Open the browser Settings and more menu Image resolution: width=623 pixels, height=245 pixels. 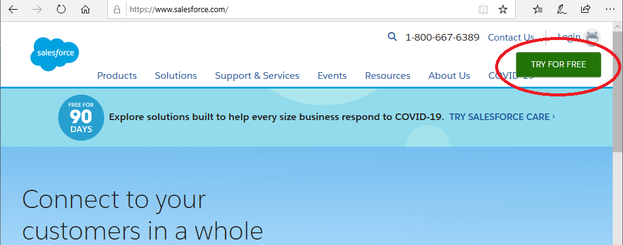coord(610,10)
